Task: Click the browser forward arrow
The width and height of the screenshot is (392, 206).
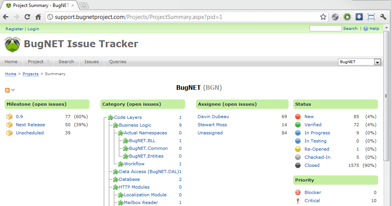Action: tap(17, 17)
